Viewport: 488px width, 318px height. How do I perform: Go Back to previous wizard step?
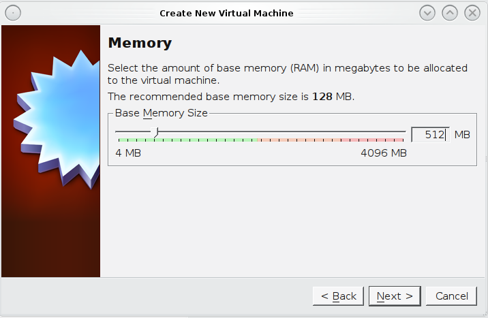(x=338, y=296)
